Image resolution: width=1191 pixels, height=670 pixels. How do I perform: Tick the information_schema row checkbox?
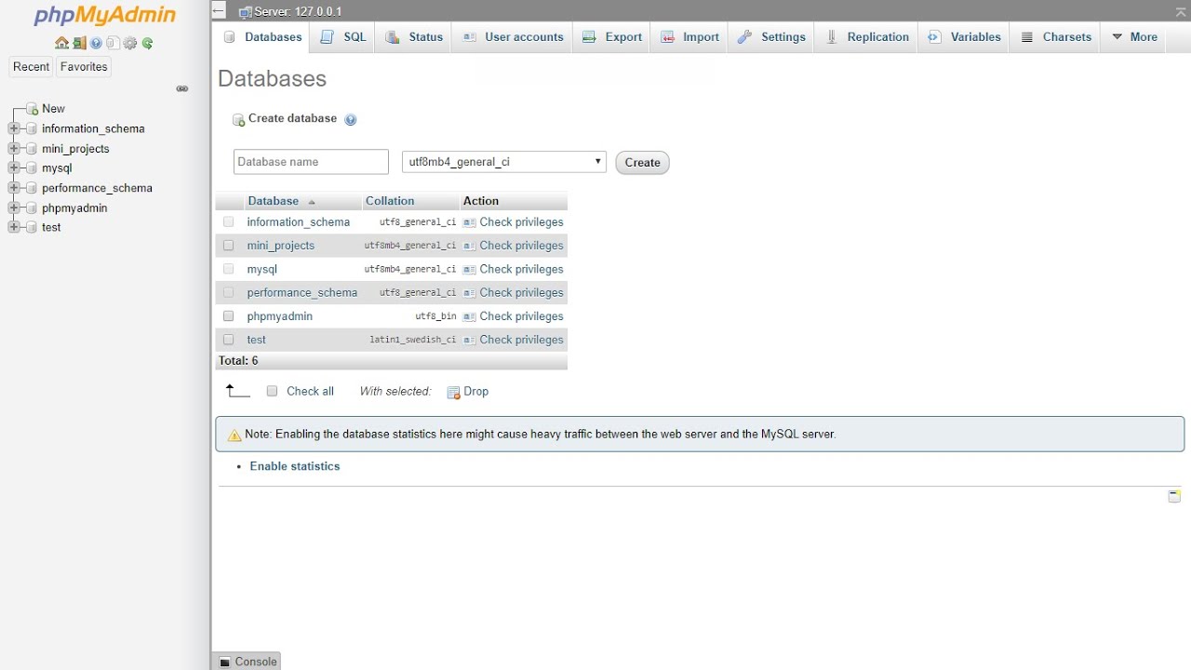point(229,222)
